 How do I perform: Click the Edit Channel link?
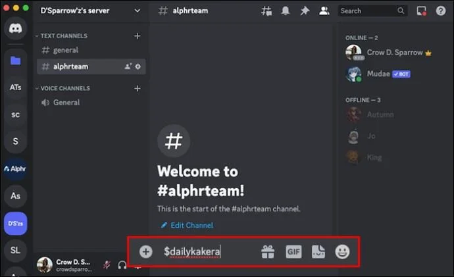pos(191,225)
